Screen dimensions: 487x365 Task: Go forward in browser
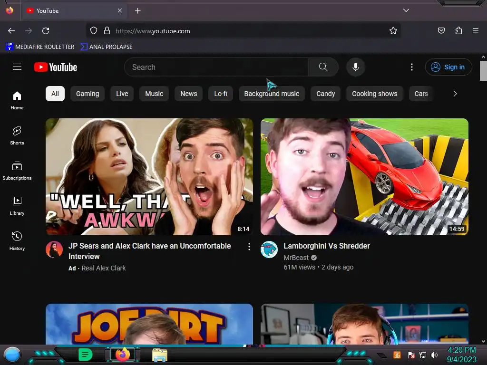click(x=29, y=31)
